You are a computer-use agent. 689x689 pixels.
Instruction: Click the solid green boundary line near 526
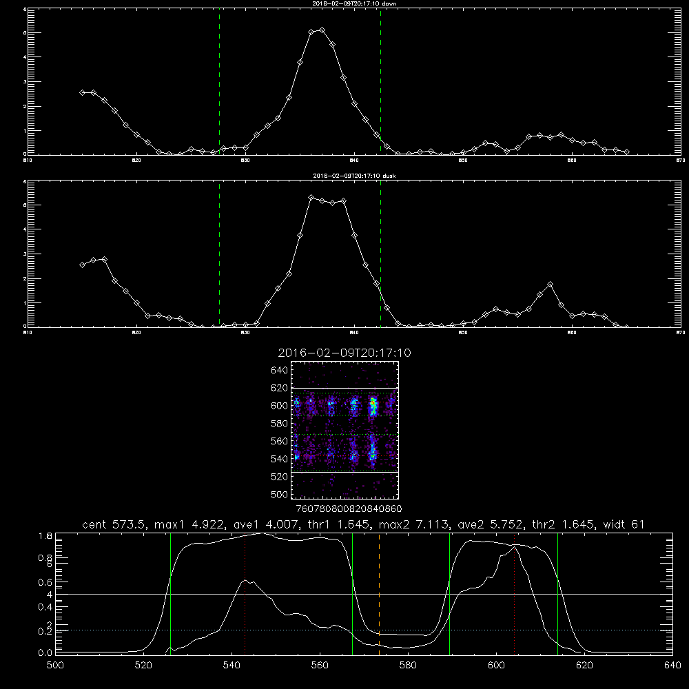170,593
